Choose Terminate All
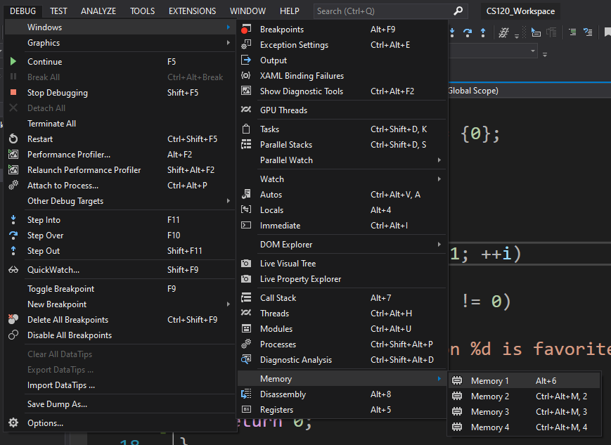 (120, 124)
